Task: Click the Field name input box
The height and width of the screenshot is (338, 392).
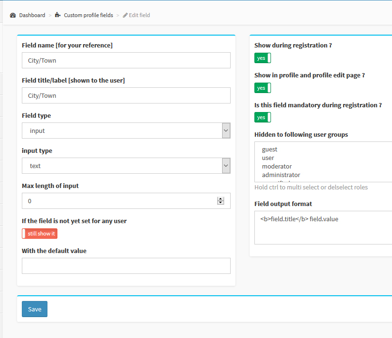Action: tap(126, 60)
